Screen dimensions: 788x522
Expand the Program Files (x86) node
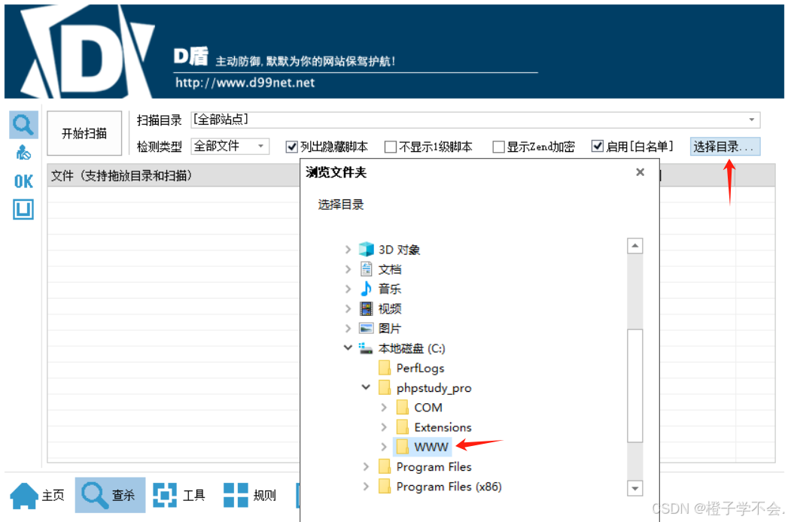pos(366,487)
